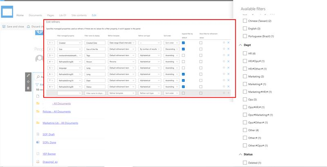Click the site logo icon
This screenshot has height=167, width=327.
(x=7, y=12)
